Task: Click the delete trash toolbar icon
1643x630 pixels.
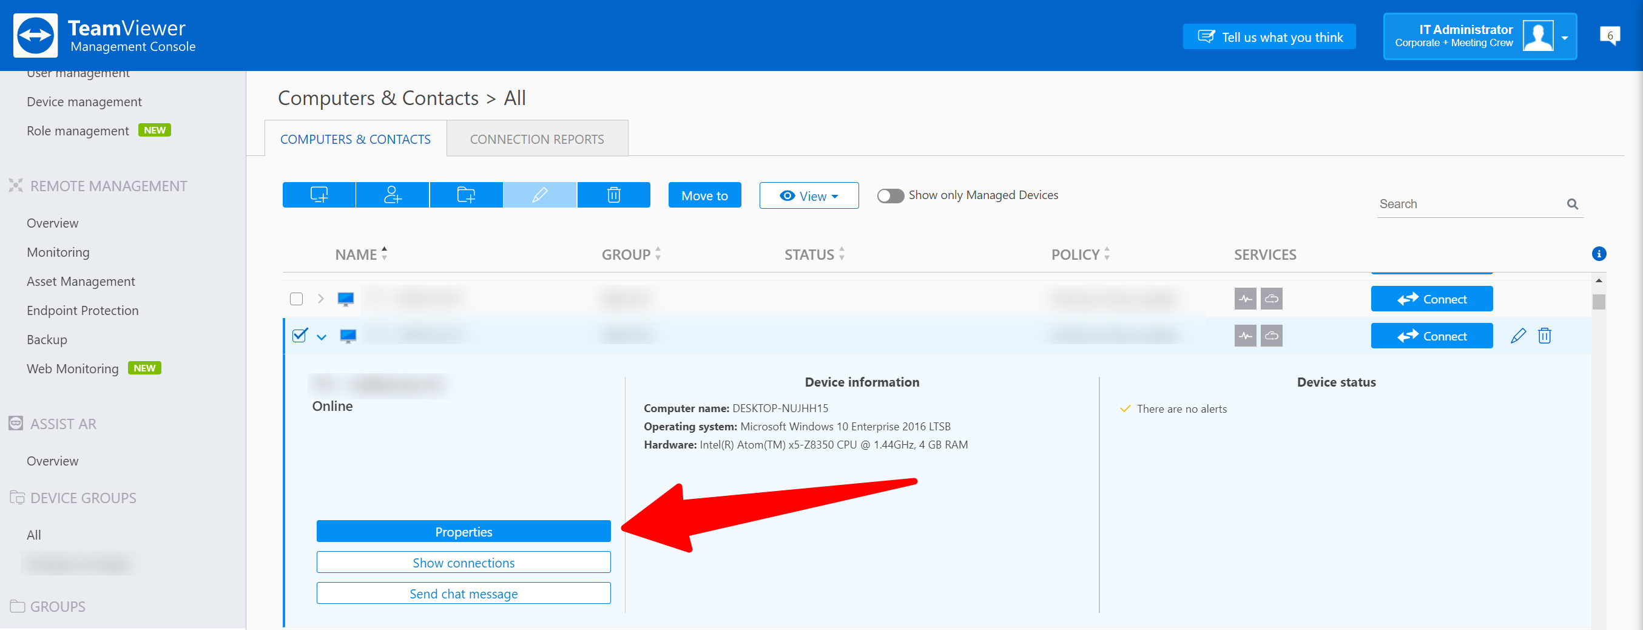Action: pyautogui.click(x=613, y=195)
